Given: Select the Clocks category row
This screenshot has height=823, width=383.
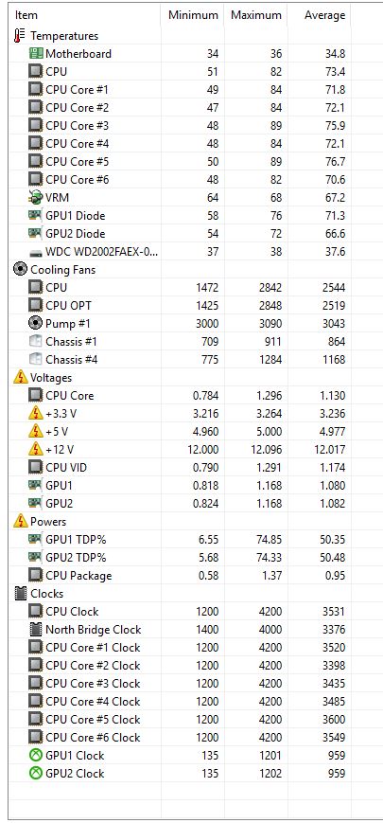Looking at the screenshot, I should (x=180, y=594).
